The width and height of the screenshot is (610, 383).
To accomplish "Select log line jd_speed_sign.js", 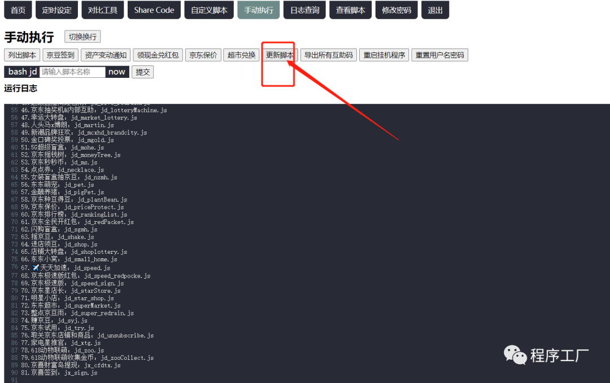I will (x=72, y=283).
